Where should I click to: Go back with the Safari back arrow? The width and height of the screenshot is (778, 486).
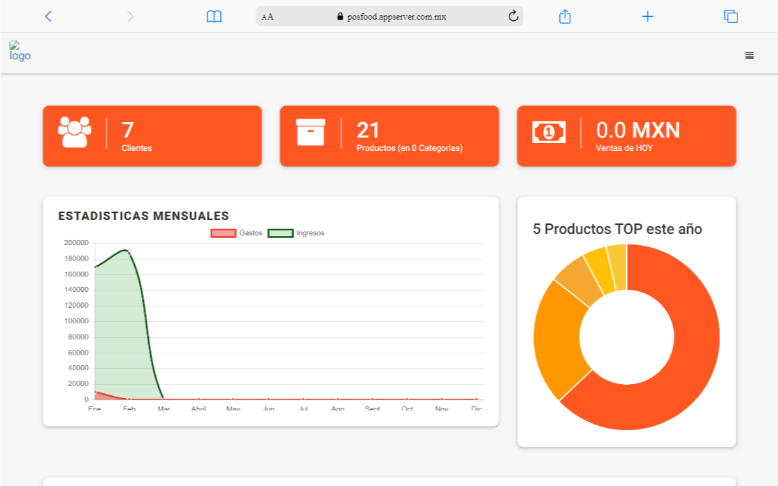click(x=48, y=16)
